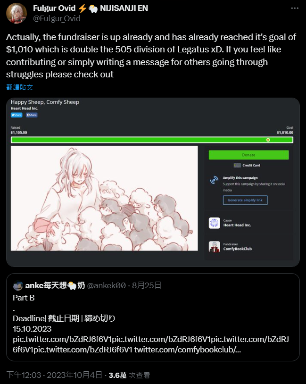Click the credit card icon
This screenshot has width=306, height=384.
pos(237,165)
